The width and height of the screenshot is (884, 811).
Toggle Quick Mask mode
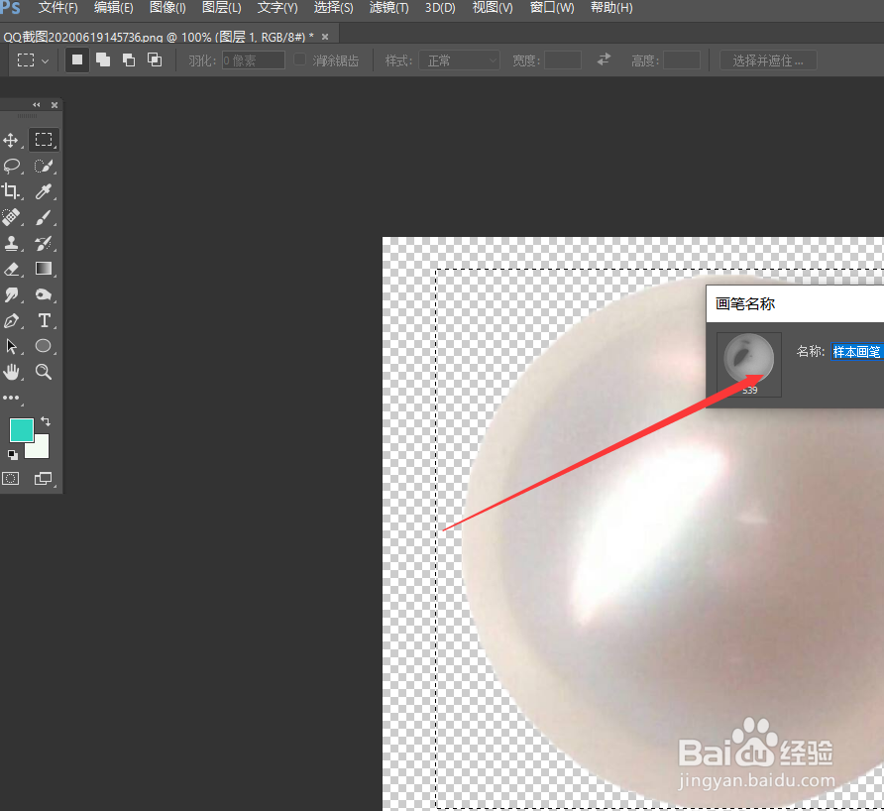click(11, 479)
